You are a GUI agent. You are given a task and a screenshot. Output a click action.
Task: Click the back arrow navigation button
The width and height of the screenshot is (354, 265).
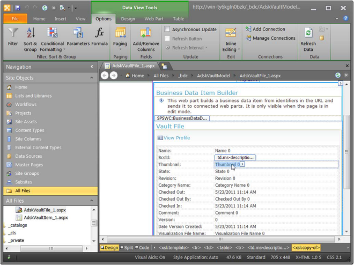[x=105, y=76]
